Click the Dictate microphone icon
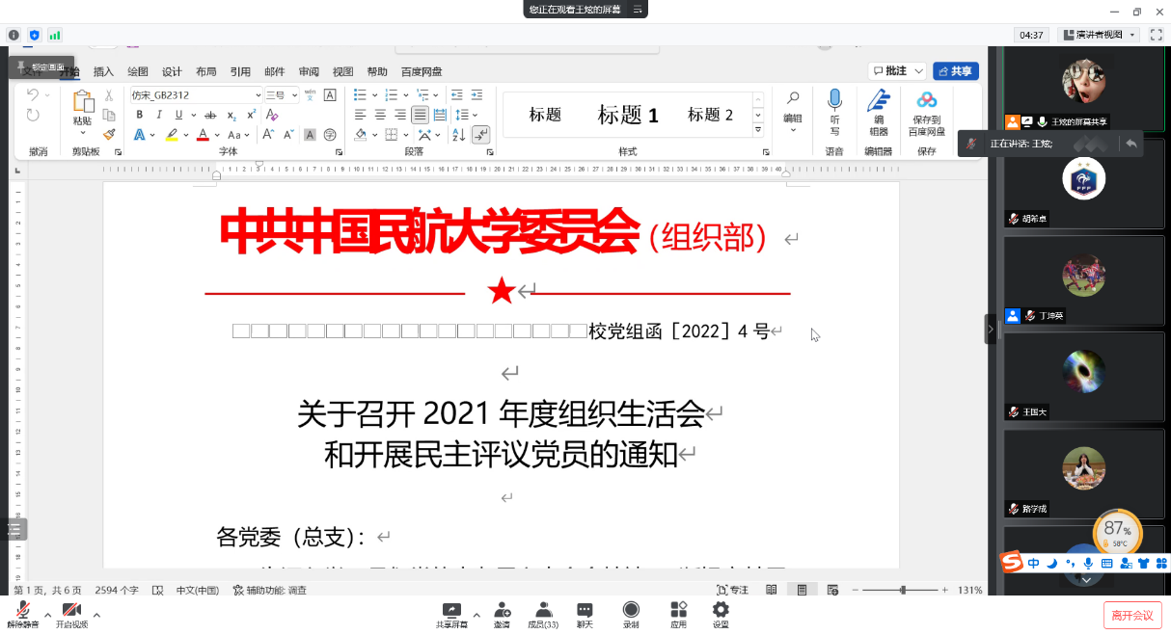 click(x=834, y=100)
